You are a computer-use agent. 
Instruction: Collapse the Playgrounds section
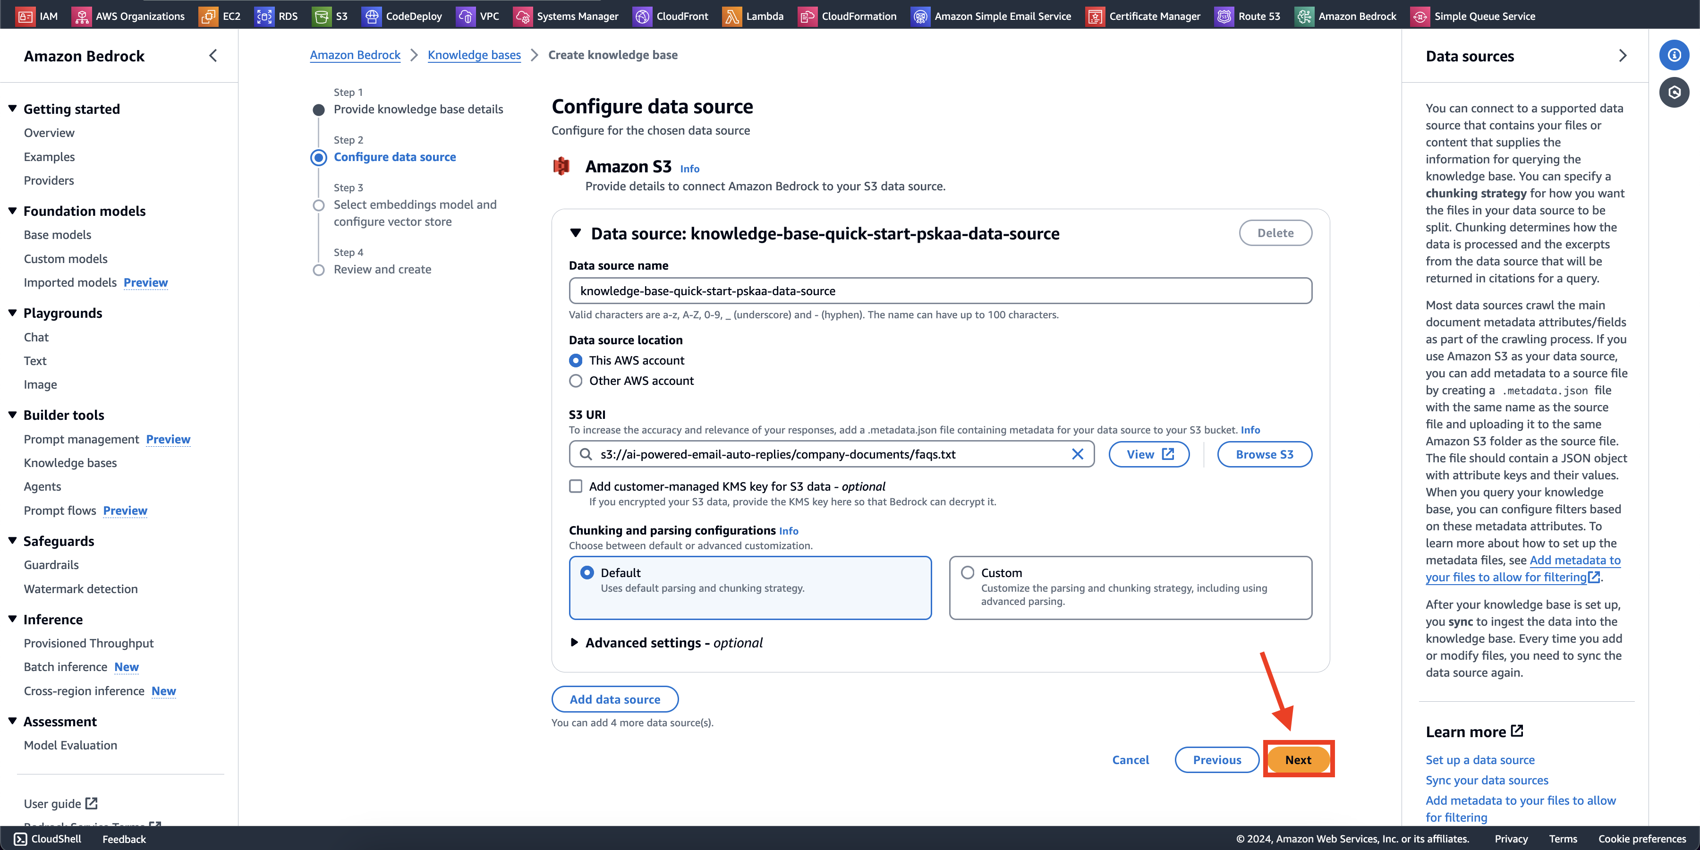pyautogui.click(x=12, y=312)
